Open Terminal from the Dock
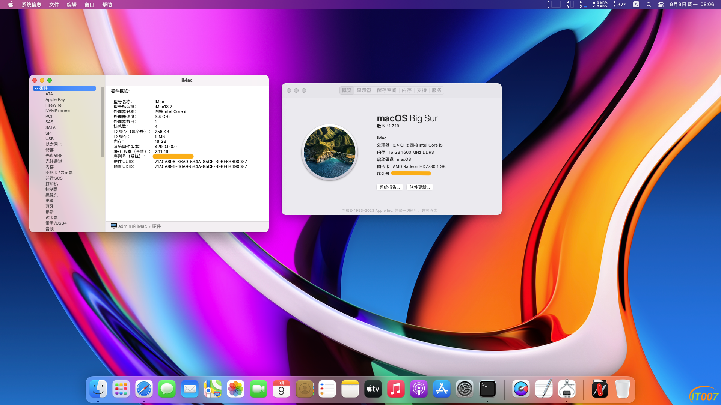The image size is (721, 405). pos(487,389)
